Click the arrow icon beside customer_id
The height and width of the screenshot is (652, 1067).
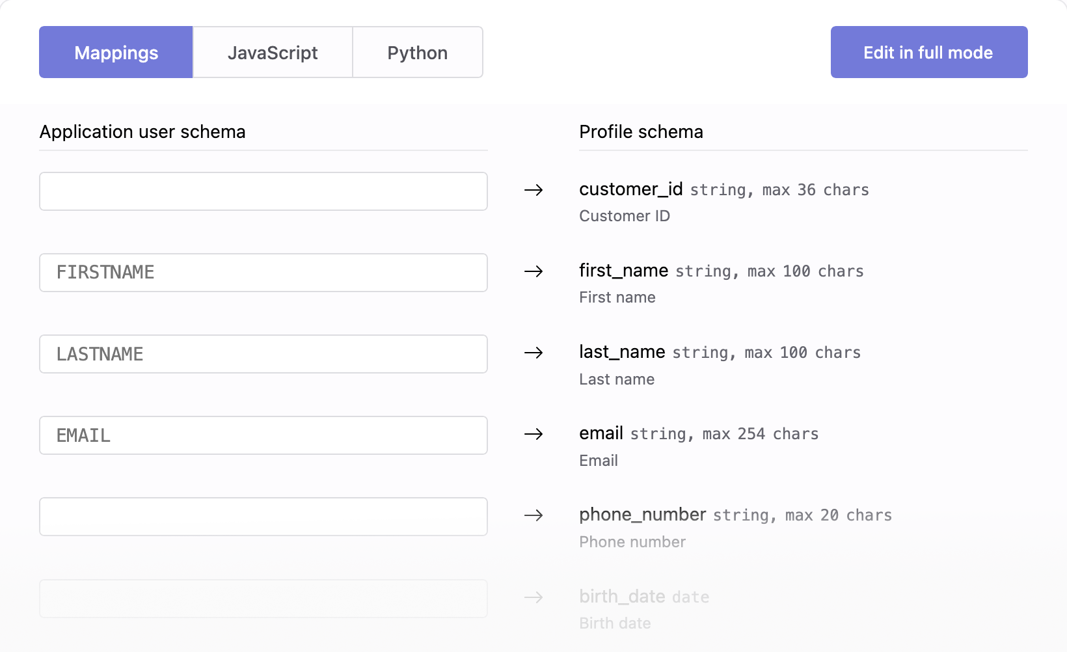pos(533,190)
